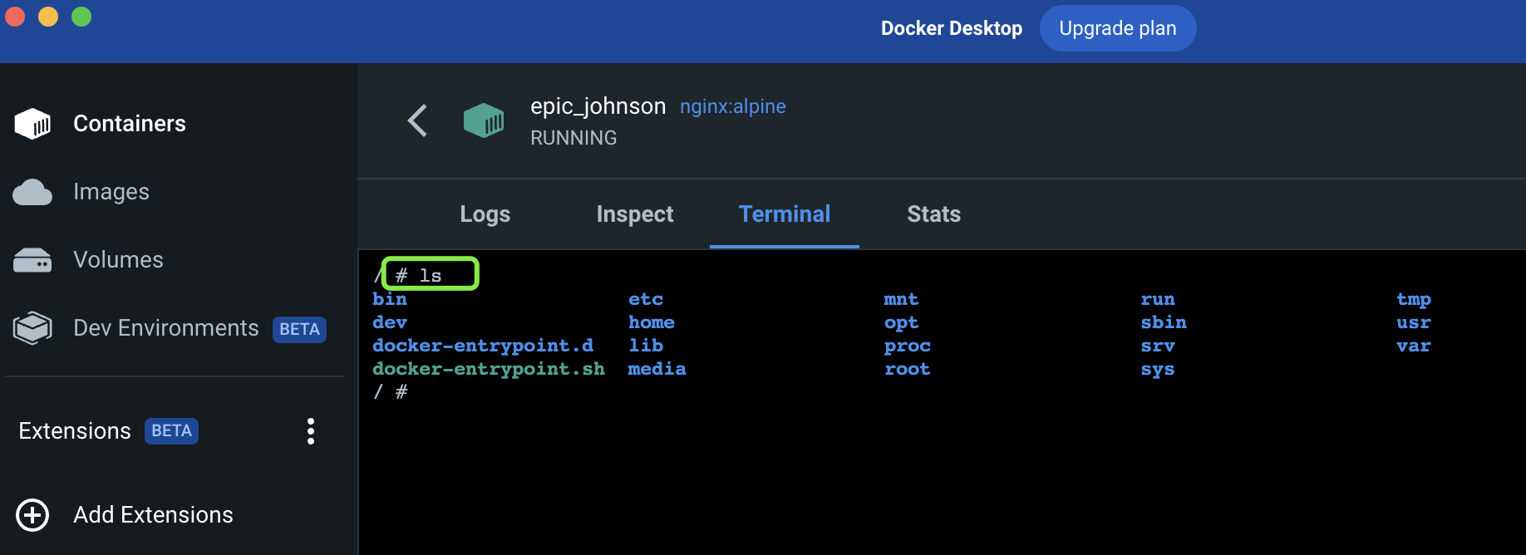Image resolution: width=1526 pixels, height=555 pixels.
Task: Switch to the Logs tab
Action: (485, 214)
